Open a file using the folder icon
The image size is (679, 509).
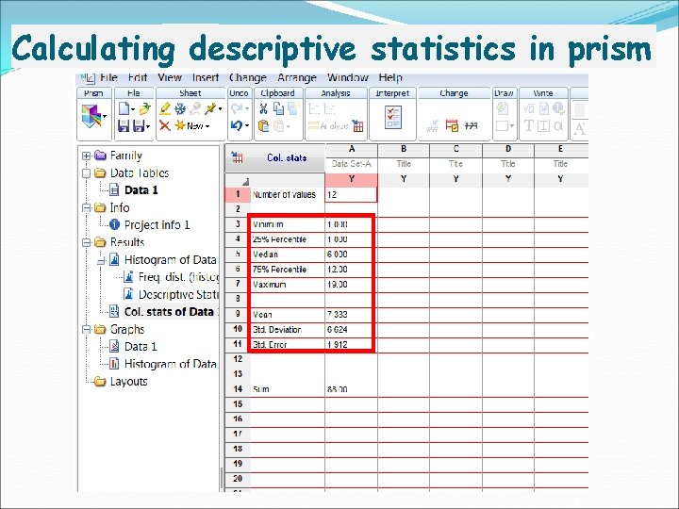coord(145,108)
